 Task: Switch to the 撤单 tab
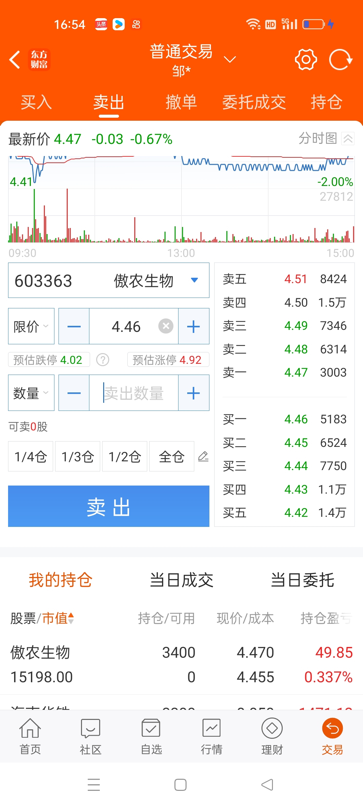pos(182,102)
